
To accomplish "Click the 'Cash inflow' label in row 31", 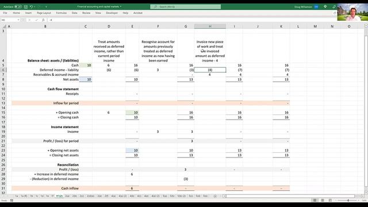I will tap(70, 188).
